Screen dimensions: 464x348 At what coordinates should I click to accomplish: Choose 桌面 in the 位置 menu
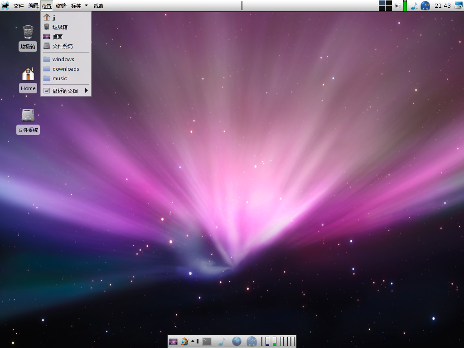66,37
